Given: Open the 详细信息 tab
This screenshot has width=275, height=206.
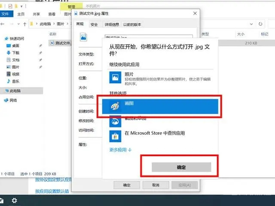Looking at the screenshot, I should click(x=112, y=24).
